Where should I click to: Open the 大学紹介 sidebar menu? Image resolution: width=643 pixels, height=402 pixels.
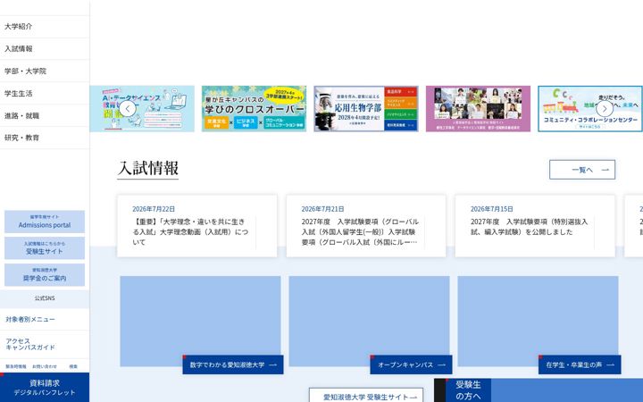pyautogui.click(x=45, y=27)
